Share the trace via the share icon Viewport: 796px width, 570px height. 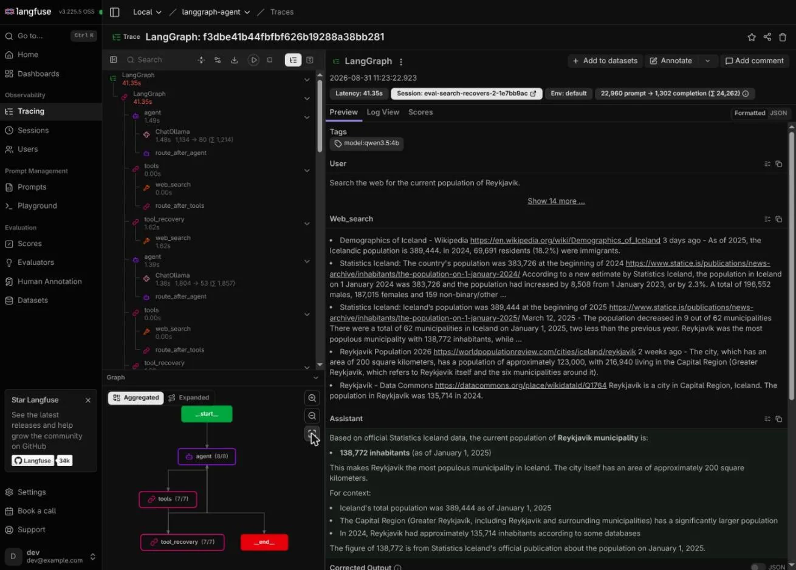(767, 37)
